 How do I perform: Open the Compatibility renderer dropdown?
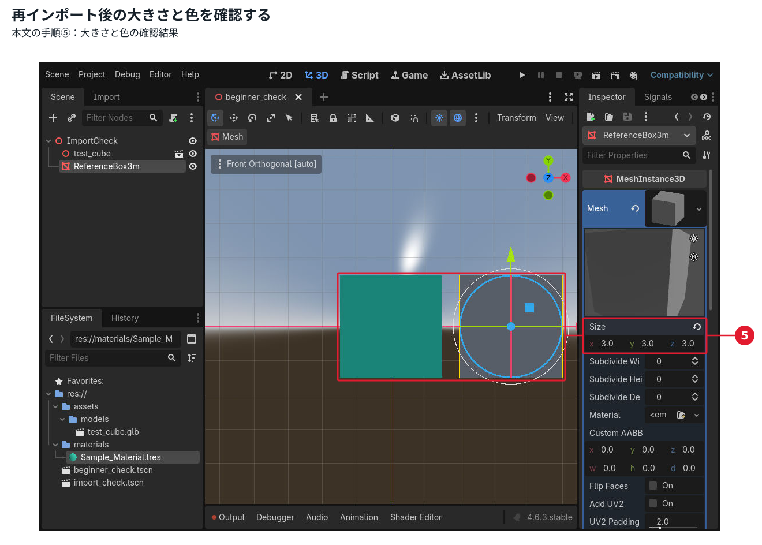[x=682, y=75]
